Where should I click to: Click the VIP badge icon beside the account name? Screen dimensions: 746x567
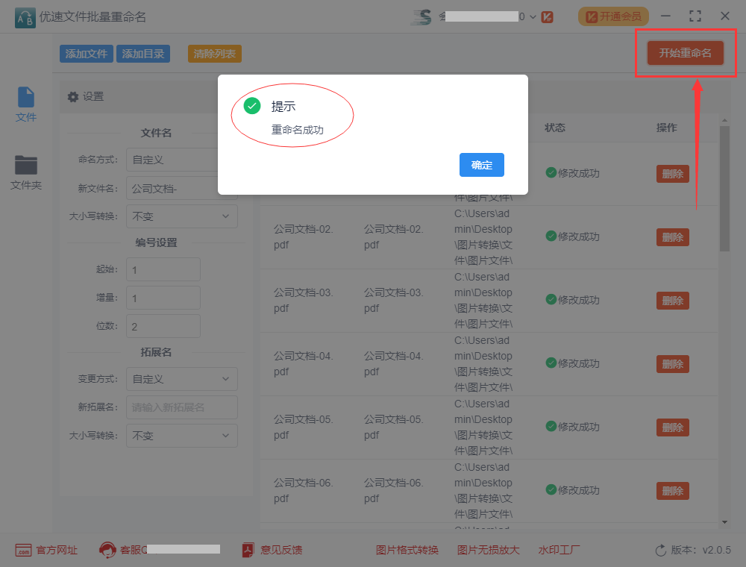tap(547, 16)
